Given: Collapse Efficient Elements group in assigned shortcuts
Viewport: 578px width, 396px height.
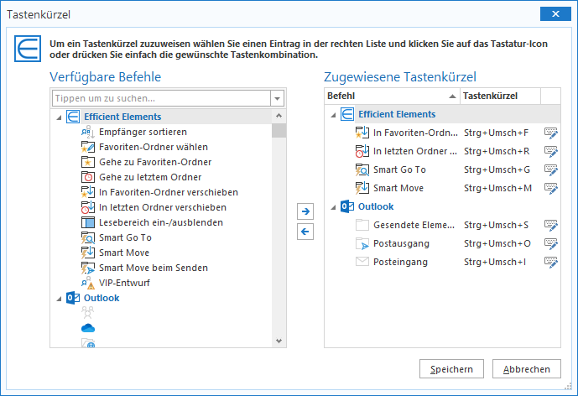Looking at the screenshot, I should click(x=333, y=116).
